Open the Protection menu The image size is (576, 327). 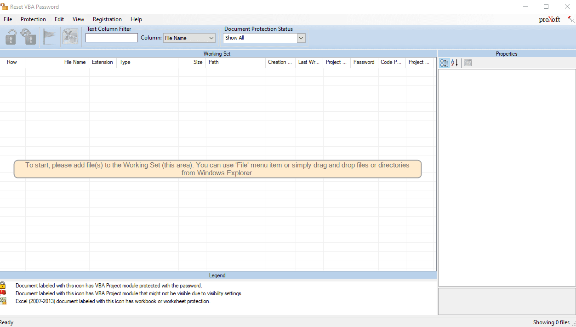(x=33, y=19)
